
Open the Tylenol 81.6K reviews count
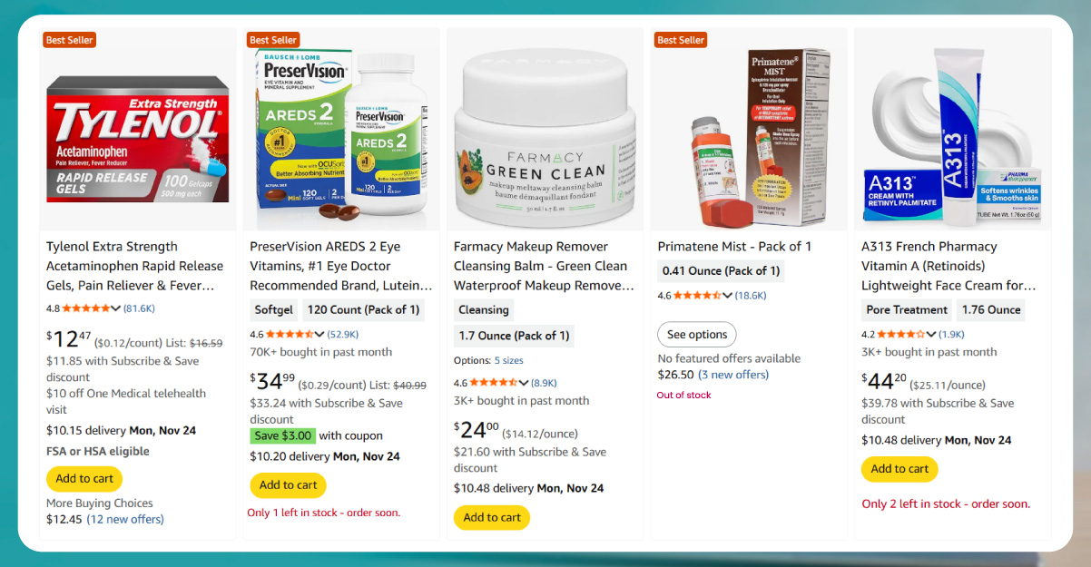pyautogui.click(x=140, y=308)
